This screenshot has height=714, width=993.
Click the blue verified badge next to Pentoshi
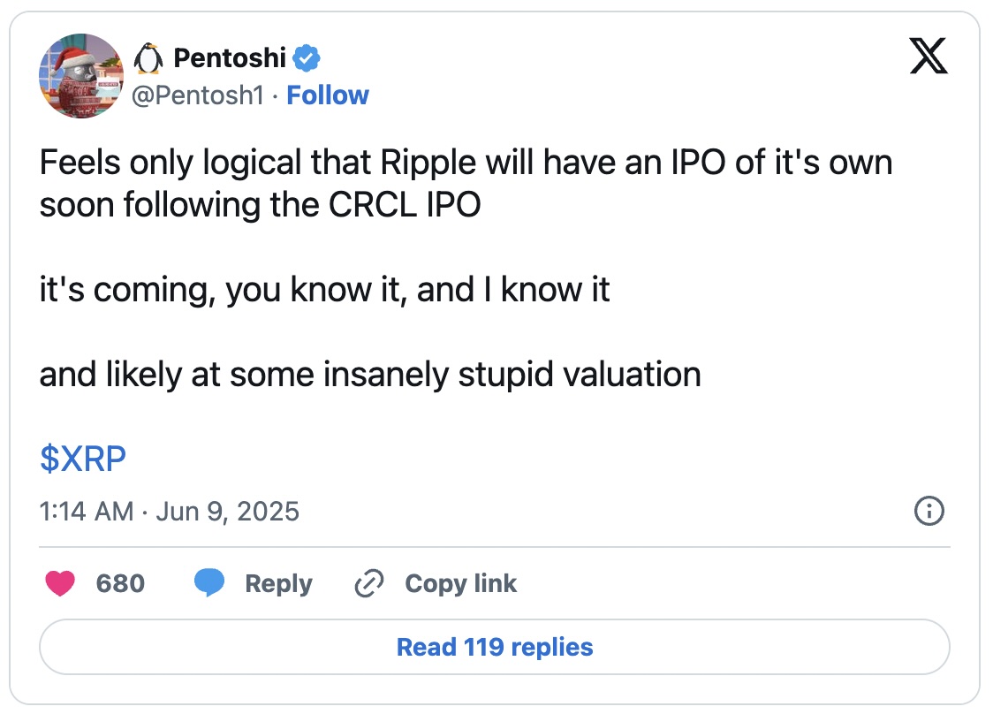click(x=307, y=58)
